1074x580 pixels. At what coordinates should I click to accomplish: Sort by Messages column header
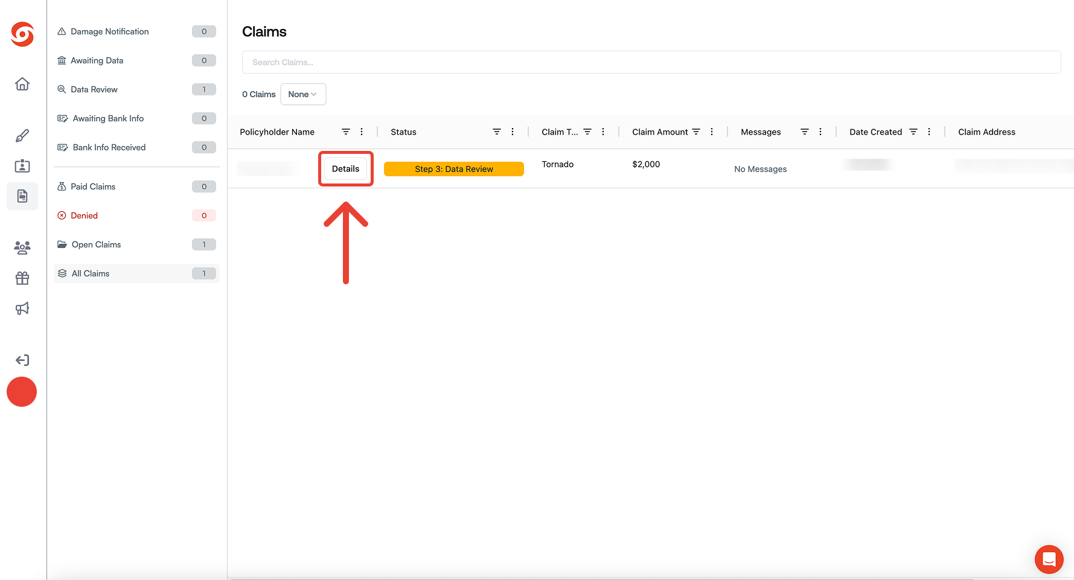[761, 132]
